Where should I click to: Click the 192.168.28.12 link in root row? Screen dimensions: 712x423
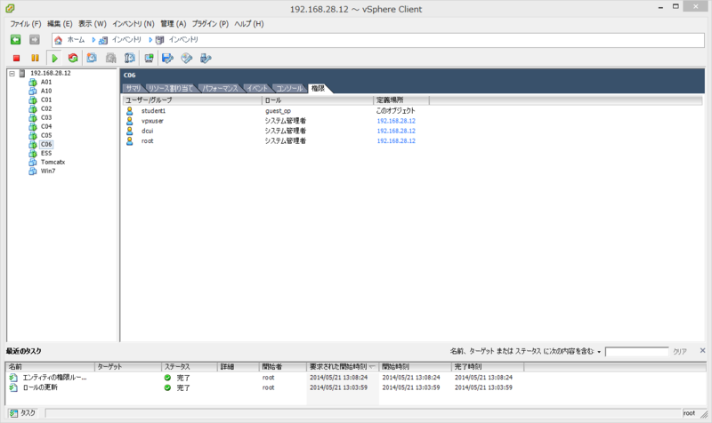coord(396,141)
